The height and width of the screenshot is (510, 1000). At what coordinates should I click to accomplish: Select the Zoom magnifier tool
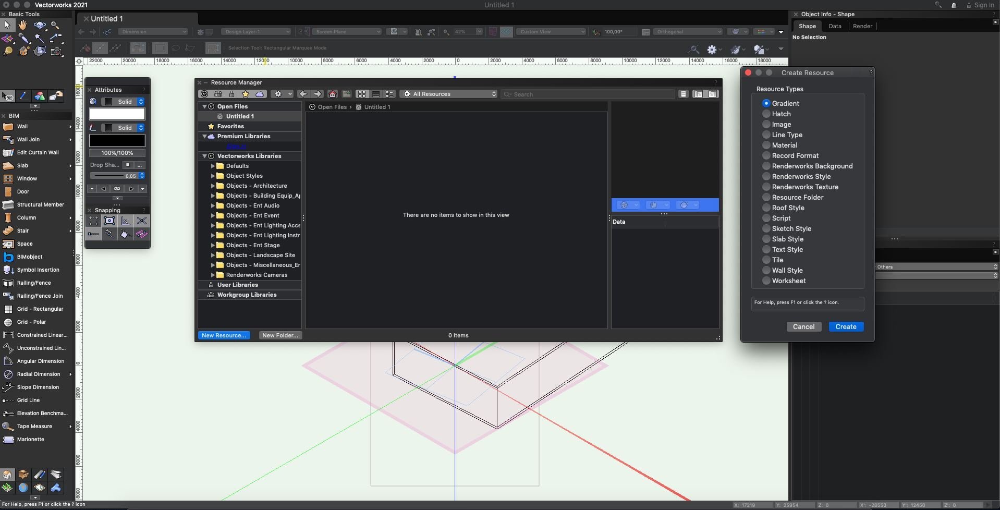pyautogui.click(x=55, y=25)
